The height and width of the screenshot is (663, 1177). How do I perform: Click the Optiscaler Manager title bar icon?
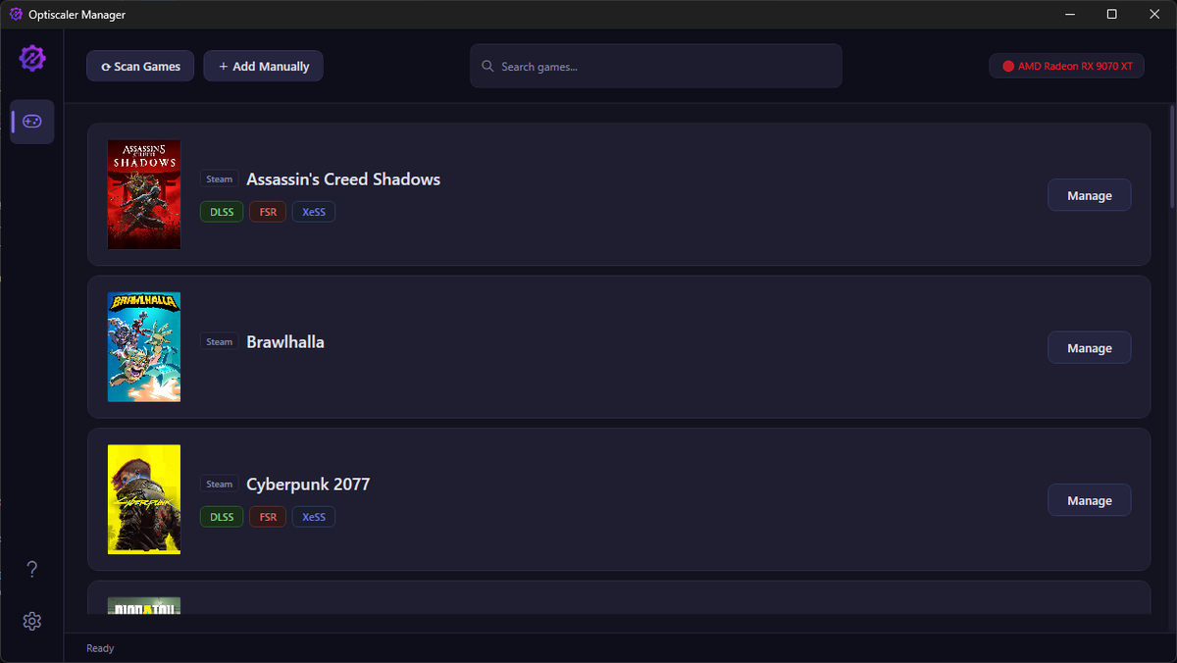point(16,15)
